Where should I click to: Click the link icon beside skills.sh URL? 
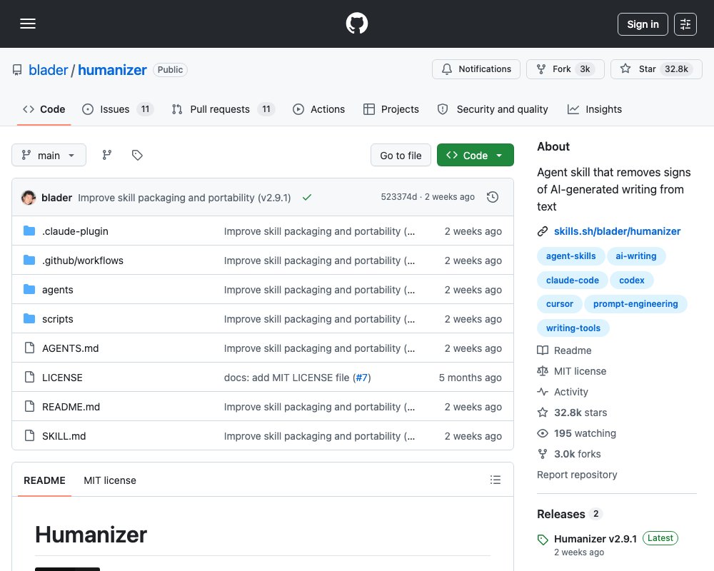pyautogui.click(x=543, y=231)
